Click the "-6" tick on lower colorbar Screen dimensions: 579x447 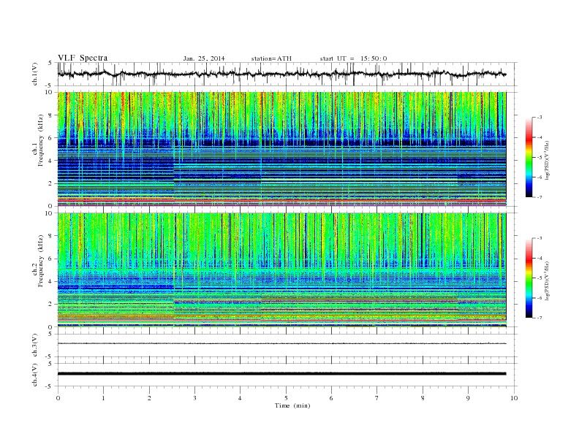coord(540,297)
